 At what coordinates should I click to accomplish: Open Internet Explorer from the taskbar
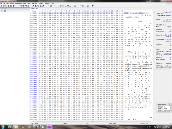tap(10, 127)
